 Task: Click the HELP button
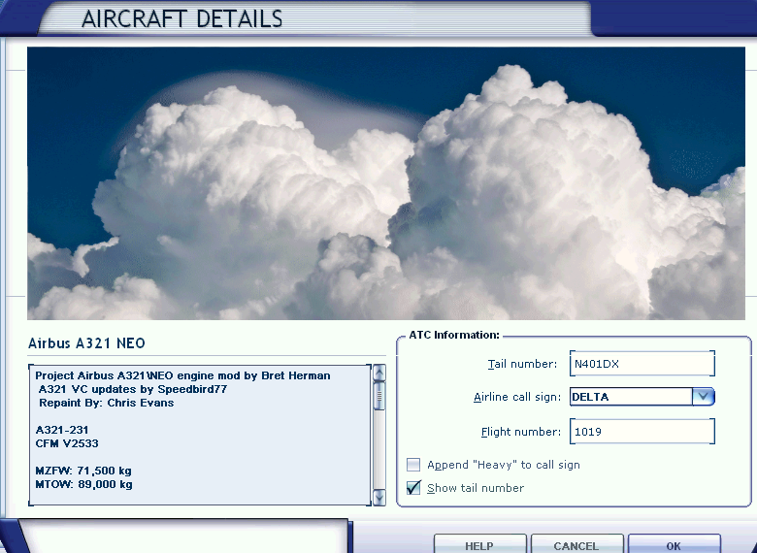[x=479, y=544]
